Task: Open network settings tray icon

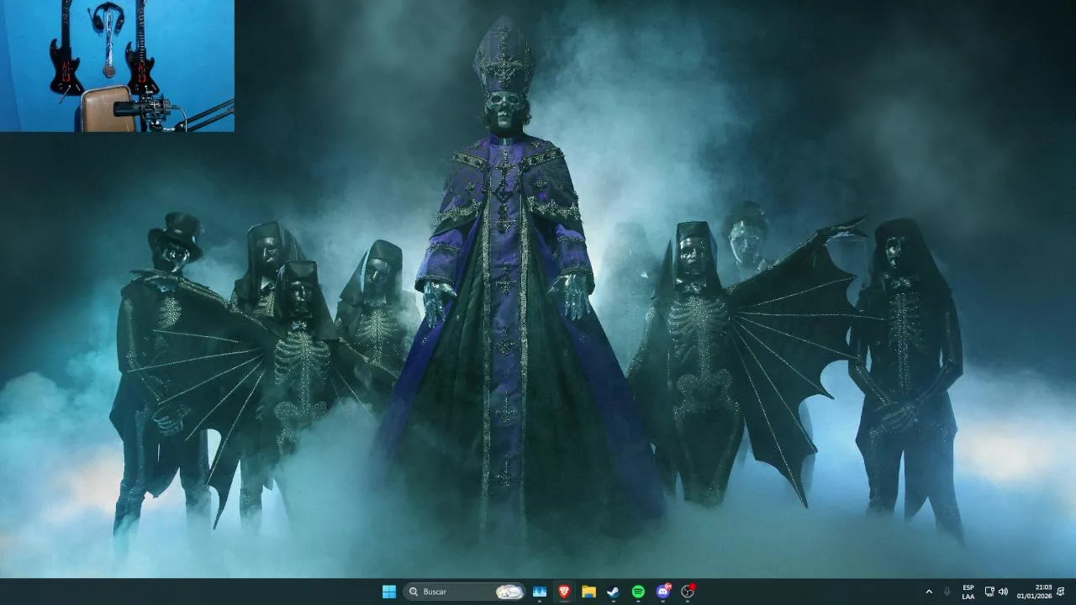Action: pyautogui.click(x=989, y=592)
